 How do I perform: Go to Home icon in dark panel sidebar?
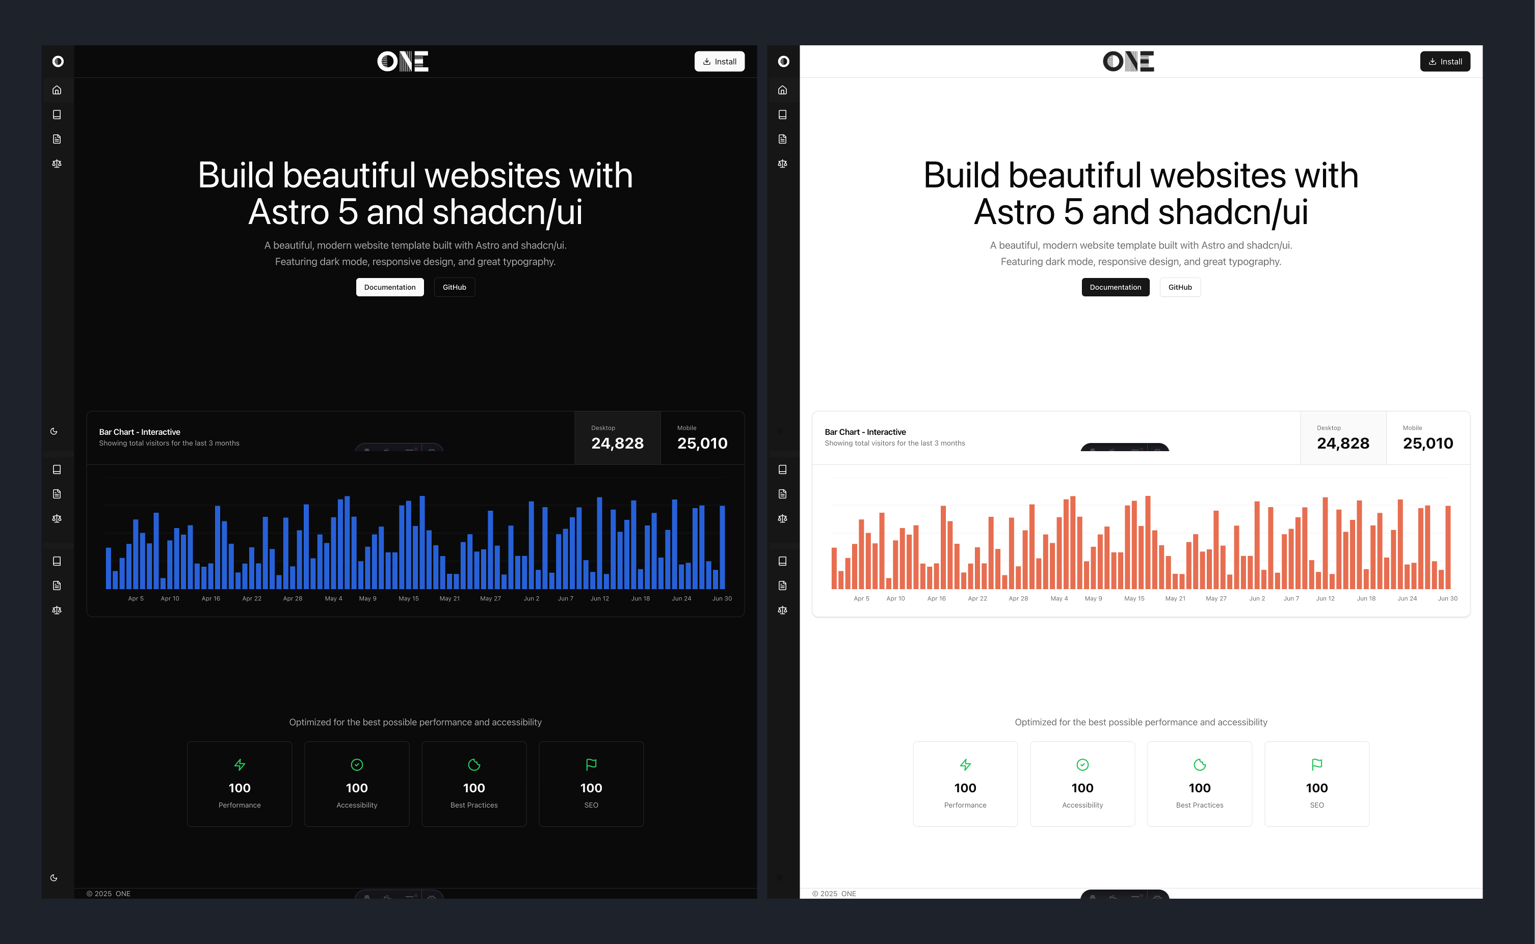click(57, 90)
